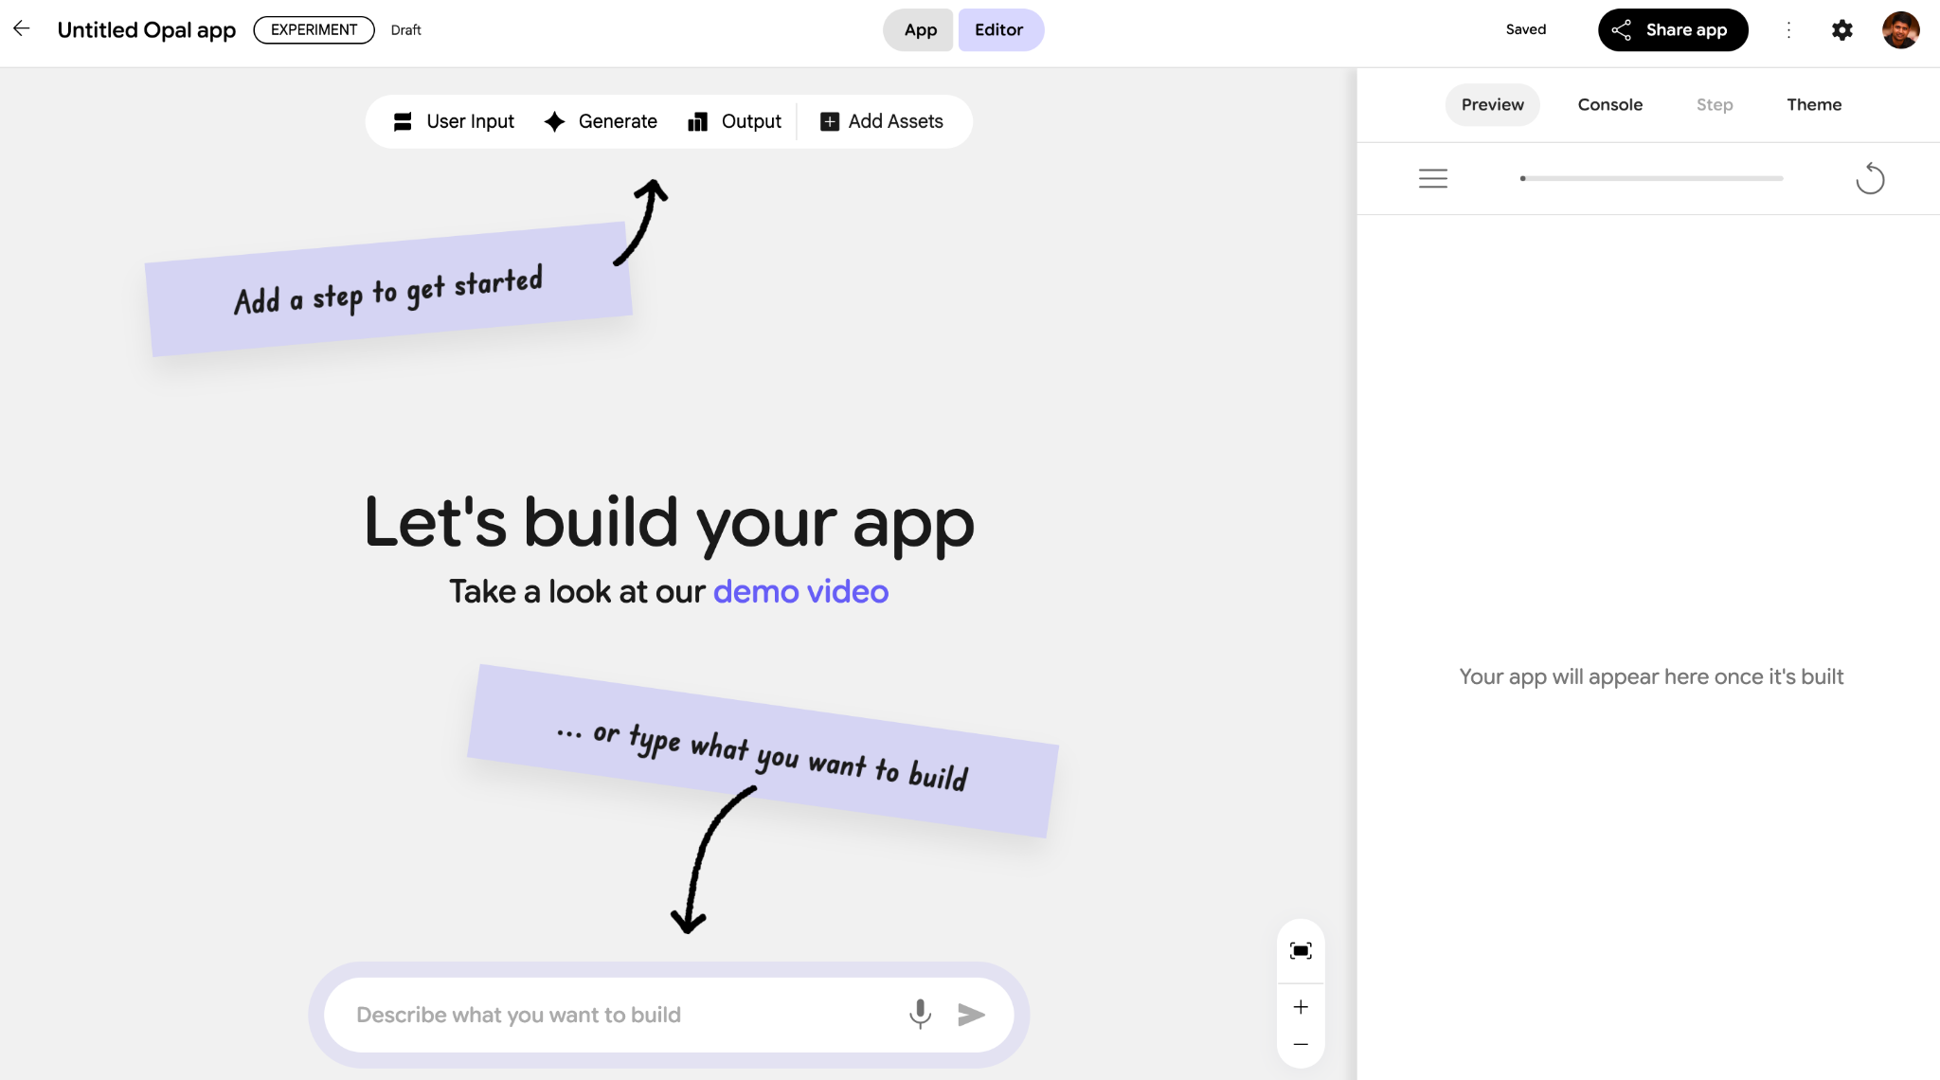Click the Add Assets button
1940x1080 pixels.
point(882,121)
